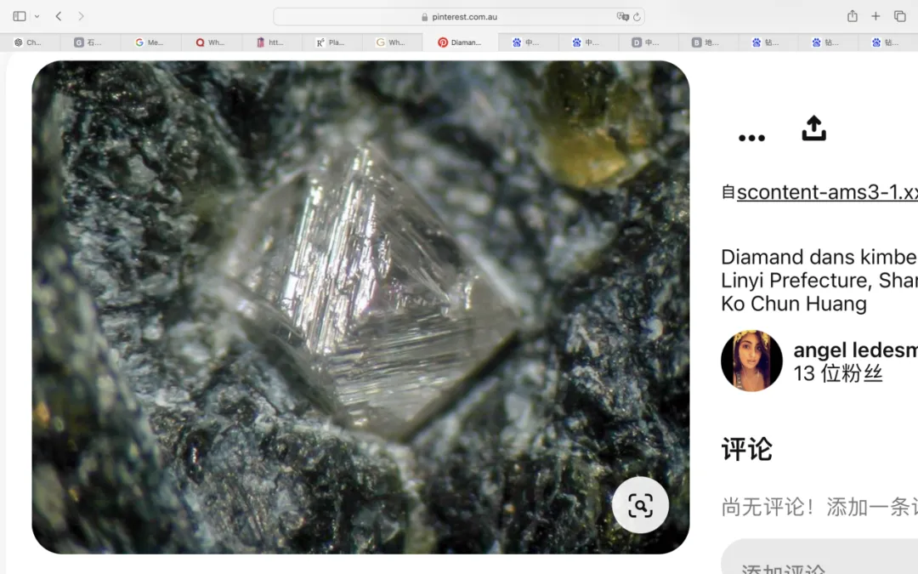Select the Pinterest 'Diaman...' tab
Screen dimensions: 918x574
pyautogui.click(x=460, y=43)
